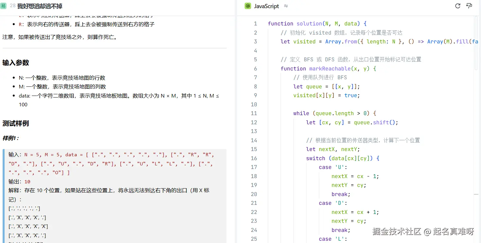Click the green 易 difficulty badge
Image resolution: width=481 pixels, height=243 pixels.
(3, 6)
